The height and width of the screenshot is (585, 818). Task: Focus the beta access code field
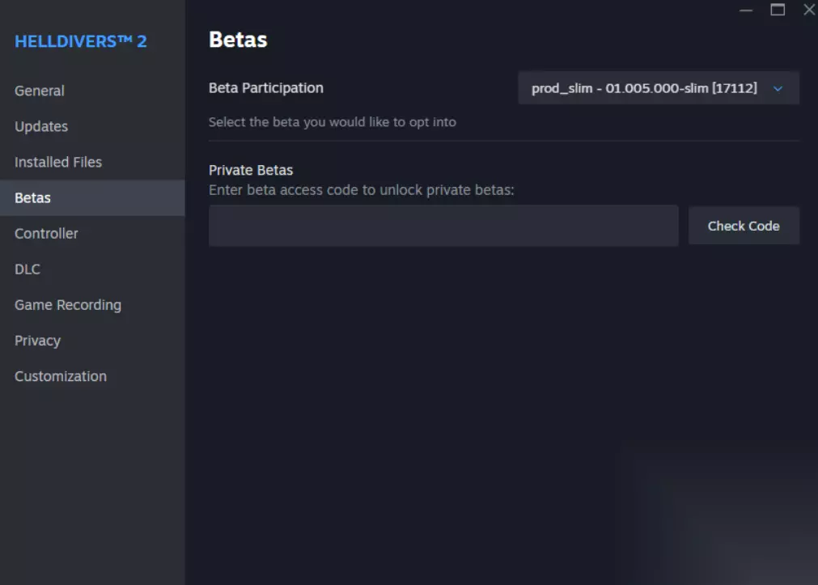coord(443,226)
